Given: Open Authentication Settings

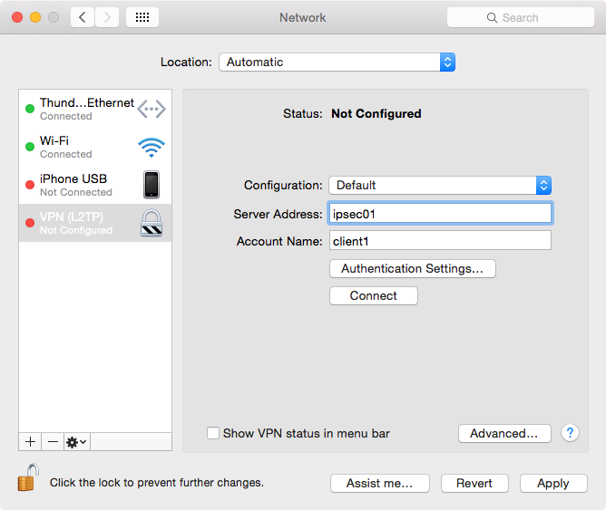Looking at the screenshot, I should (x=412, y=268).
